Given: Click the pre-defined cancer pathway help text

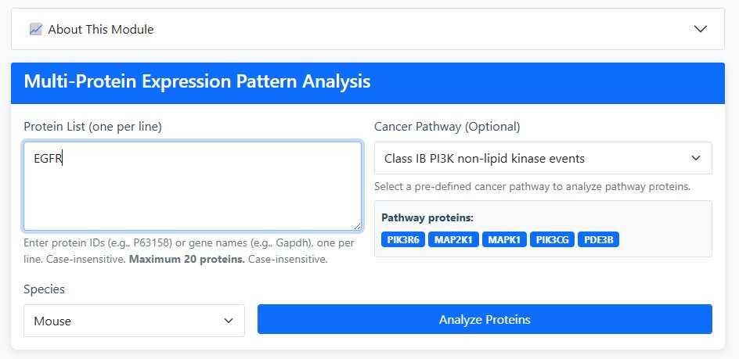Looking at the screenshot, I should (x=532, y=187).
